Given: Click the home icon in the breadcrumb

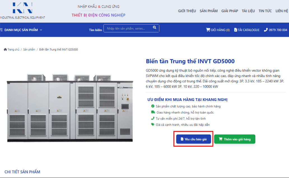Looking at the screenshot, I should click(x=5, y=49).
